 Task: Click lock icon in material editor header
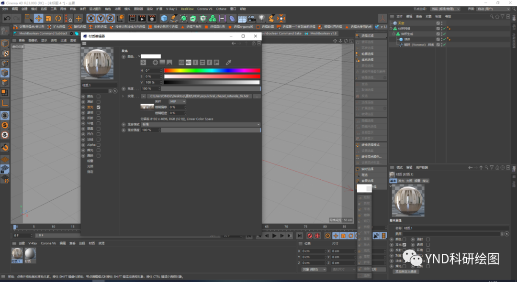click(254, 43)
